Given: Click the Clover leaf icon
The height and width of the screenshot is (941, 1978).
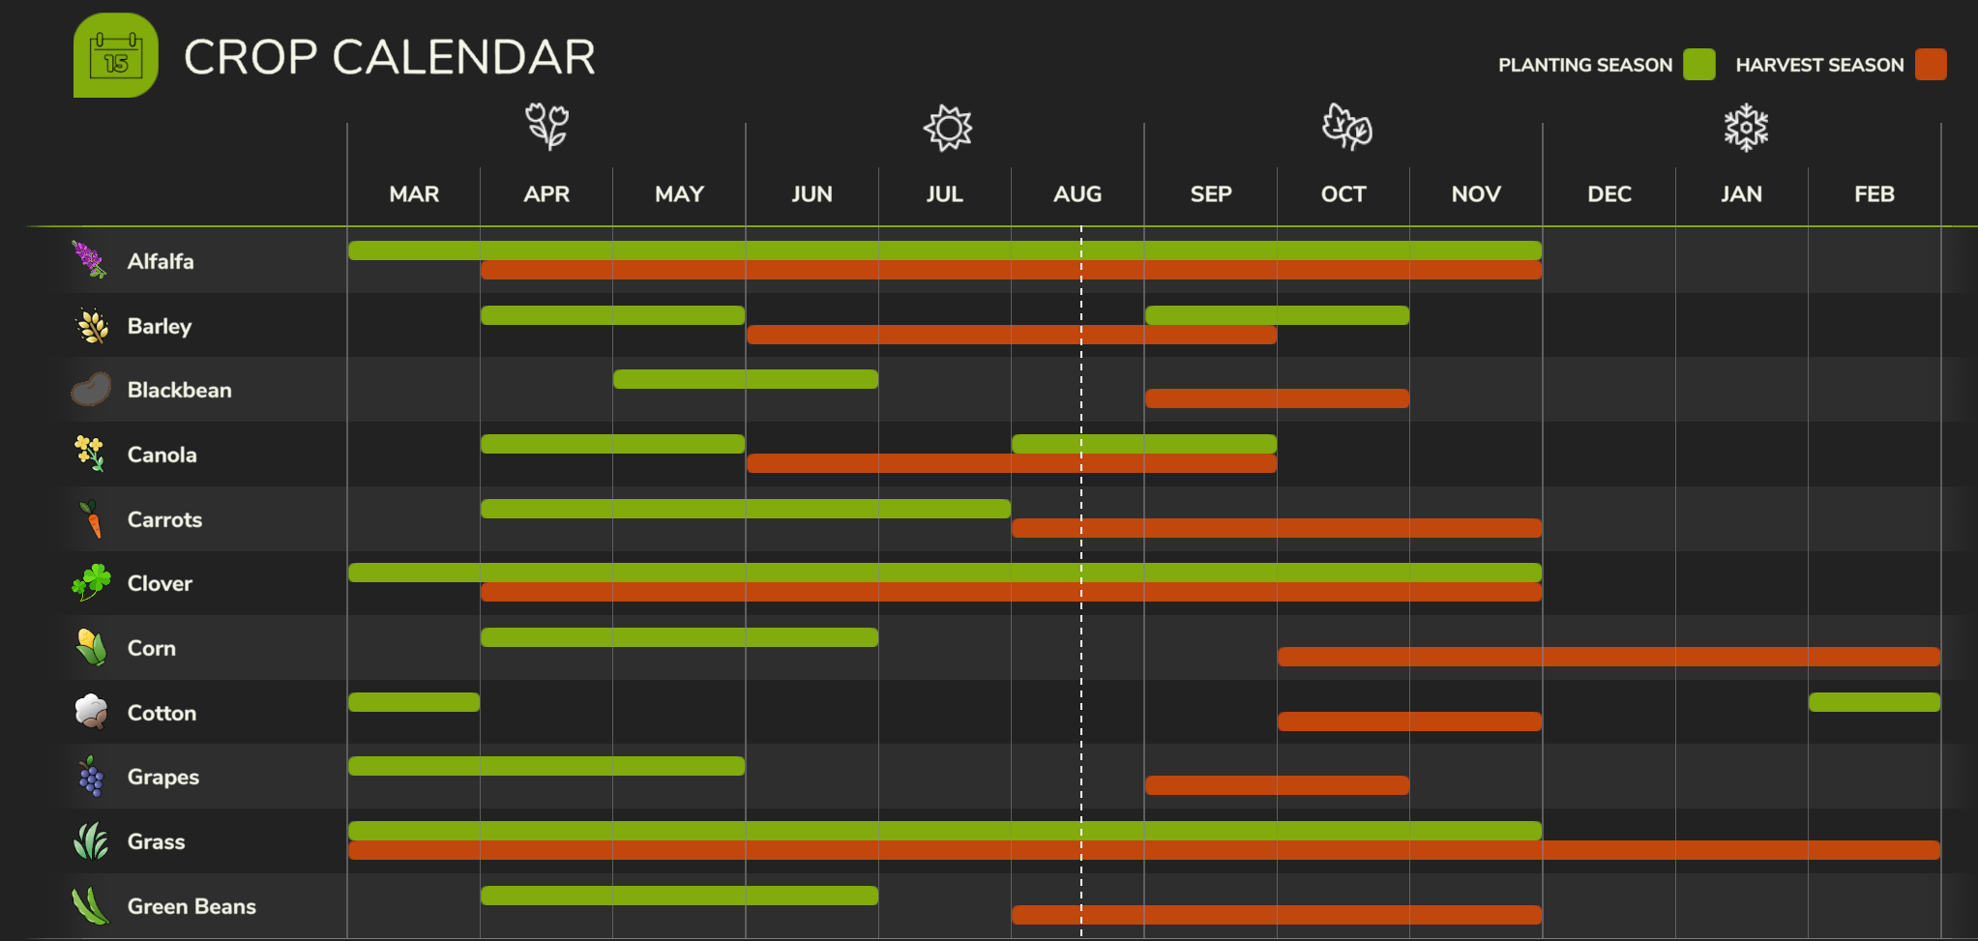Looking at the screenshot, I should click(x=91, y=582).
